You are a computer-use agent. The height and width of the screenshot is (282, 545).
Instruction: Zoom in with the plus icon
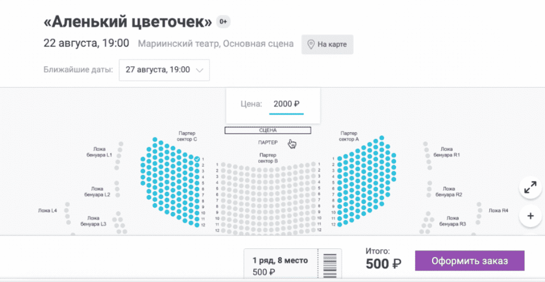[530, 216]
